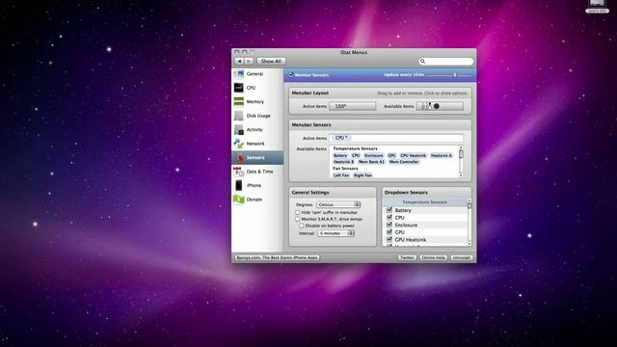Screen dimensions: 617x347
Task: Click the CPU° token in active Menubar Sensors
Action: 341,138
